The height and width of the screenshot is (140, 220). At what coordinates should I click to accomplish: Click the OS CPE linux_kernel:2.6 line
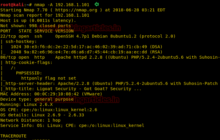tap(49, 110)
